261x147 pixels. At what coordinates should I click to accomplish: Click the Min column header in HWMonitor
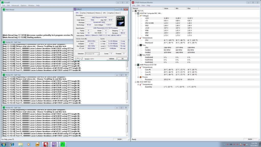[181, 8]
